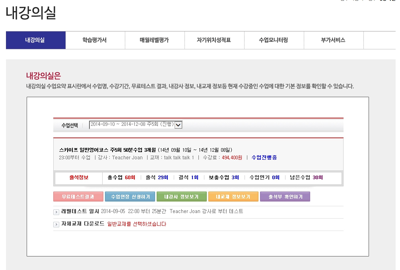
Task: Click the blue 수업진행중 status text
Action: pyautogui.click(x=264, y=158)
